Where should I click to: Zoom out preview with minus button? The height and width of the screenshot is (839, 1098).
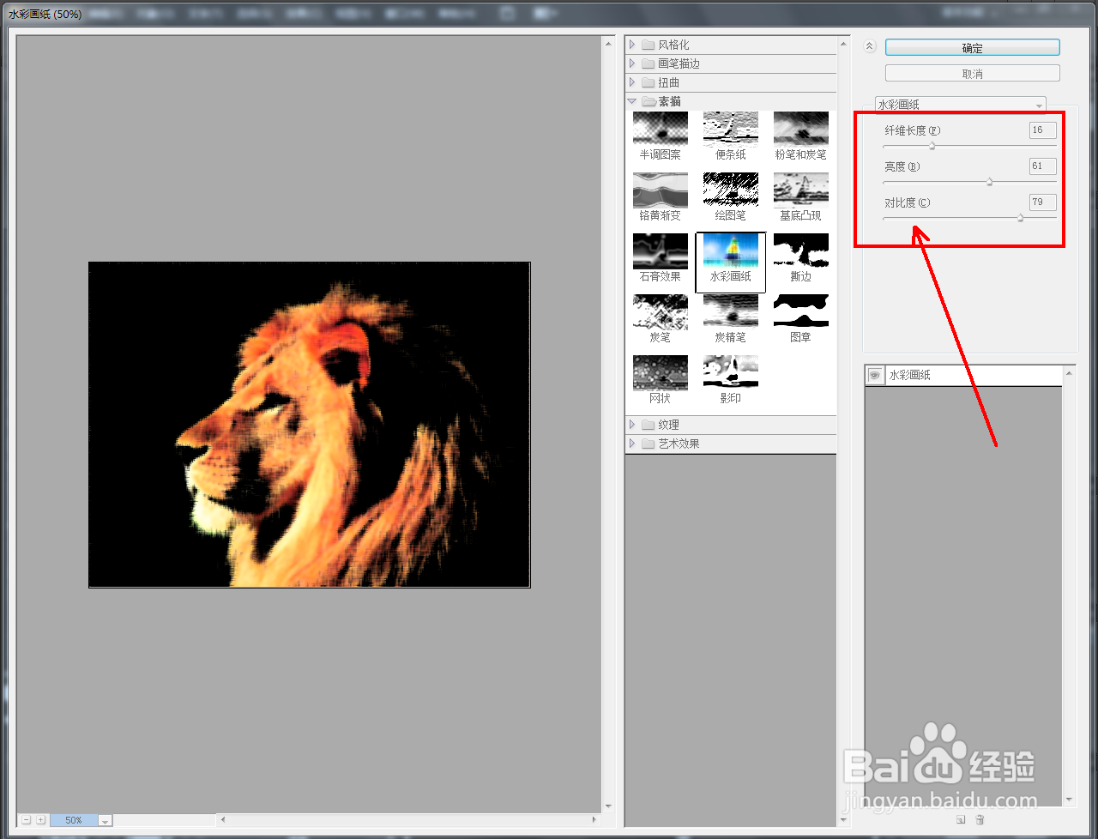click(27, 820)
